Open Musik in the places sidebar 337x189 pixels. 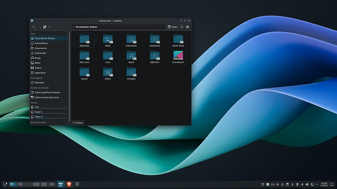click(x=49, y=58)
